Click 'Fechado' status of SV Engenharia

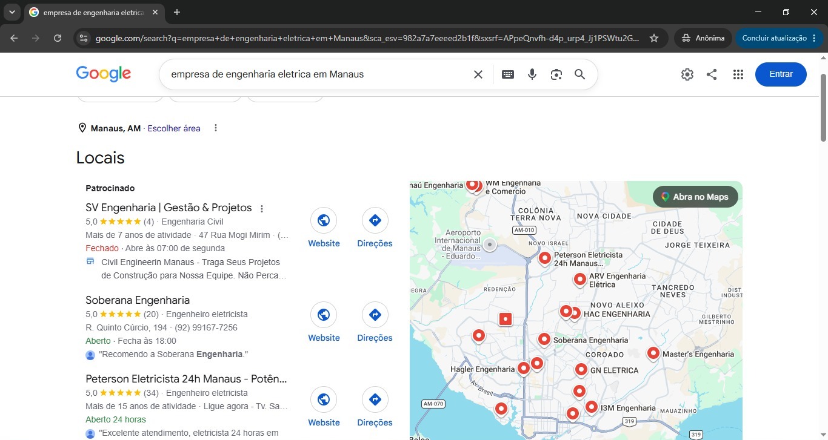pos(102,248)
